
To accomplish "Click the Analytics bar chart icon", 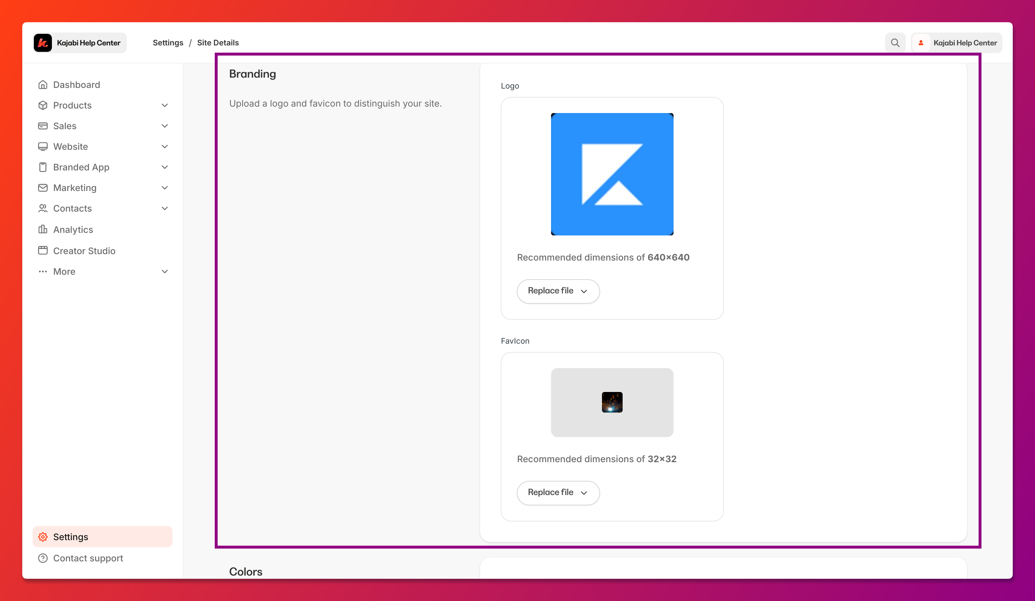I will coord(43,229).
